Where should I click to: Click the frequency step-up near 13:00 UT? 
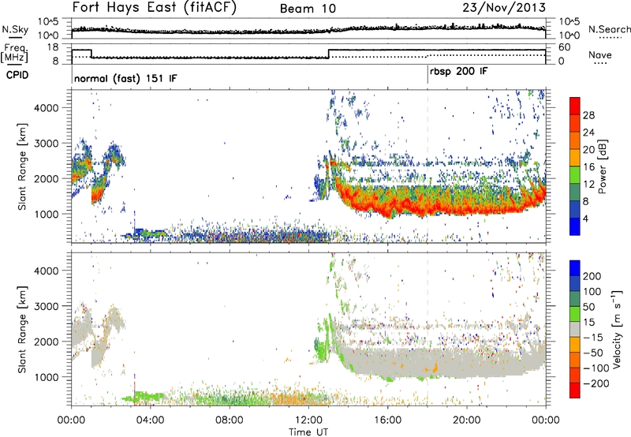coord(329,54)
